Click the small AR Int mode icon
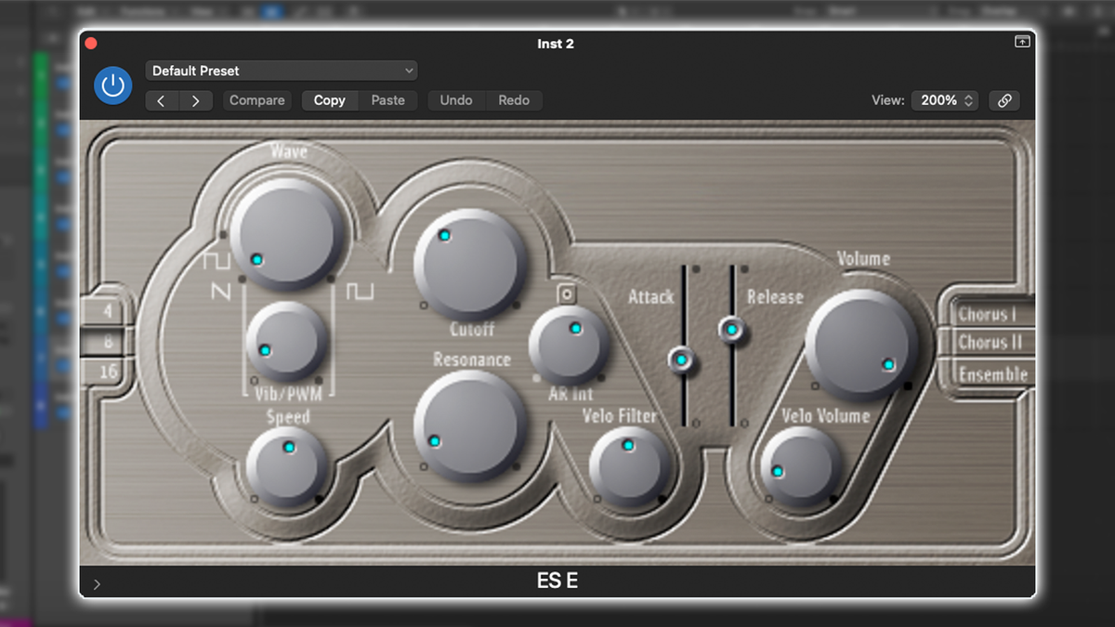 (567, 293)
